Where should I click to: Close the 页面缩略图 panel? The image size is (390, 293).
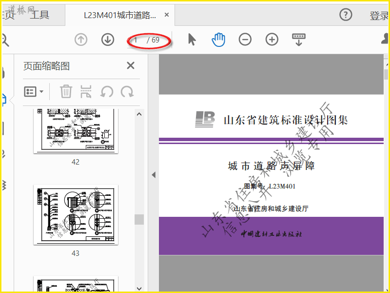pyautogui.click(x=131, y=66)
